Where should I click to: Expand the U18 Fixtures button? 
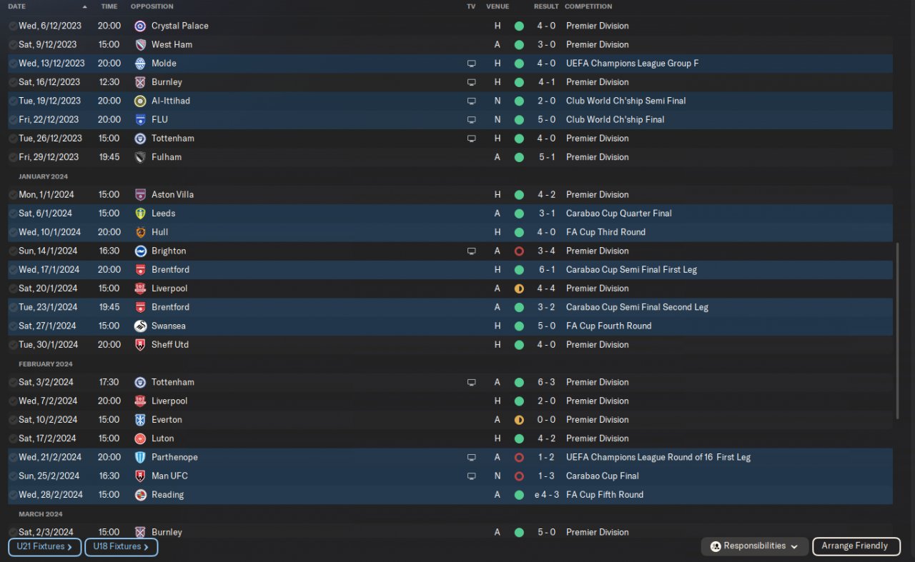[x=121, y=547]
